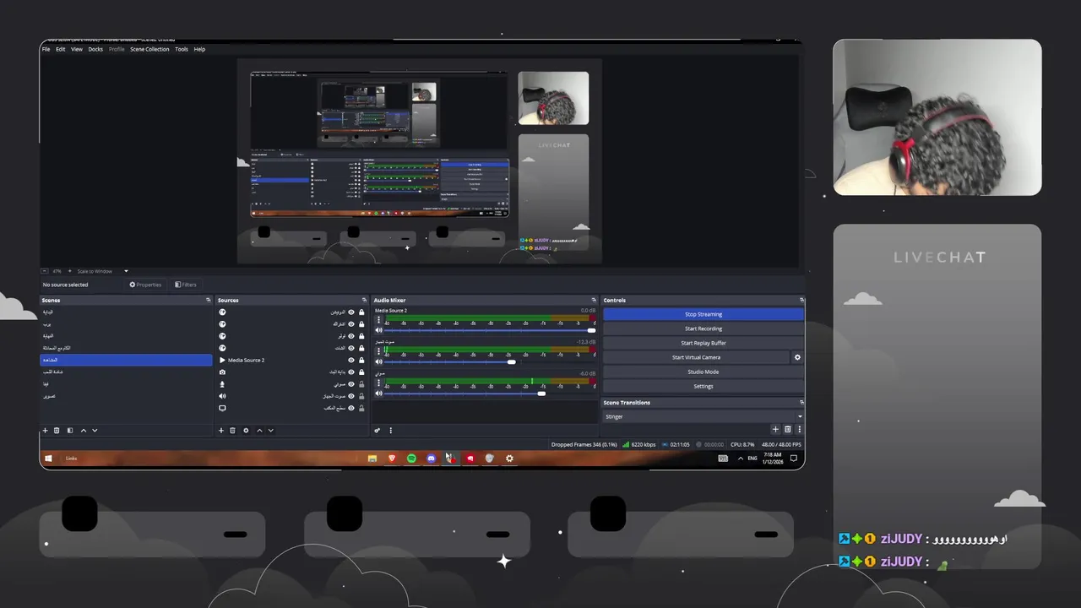Delete source using Sources trash icon

click(233, 431)
